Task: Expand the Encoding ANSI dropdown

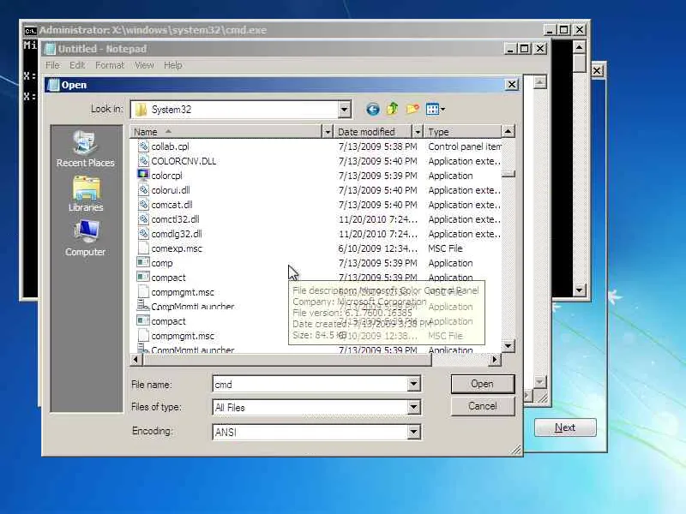Action: coord(413,432)
